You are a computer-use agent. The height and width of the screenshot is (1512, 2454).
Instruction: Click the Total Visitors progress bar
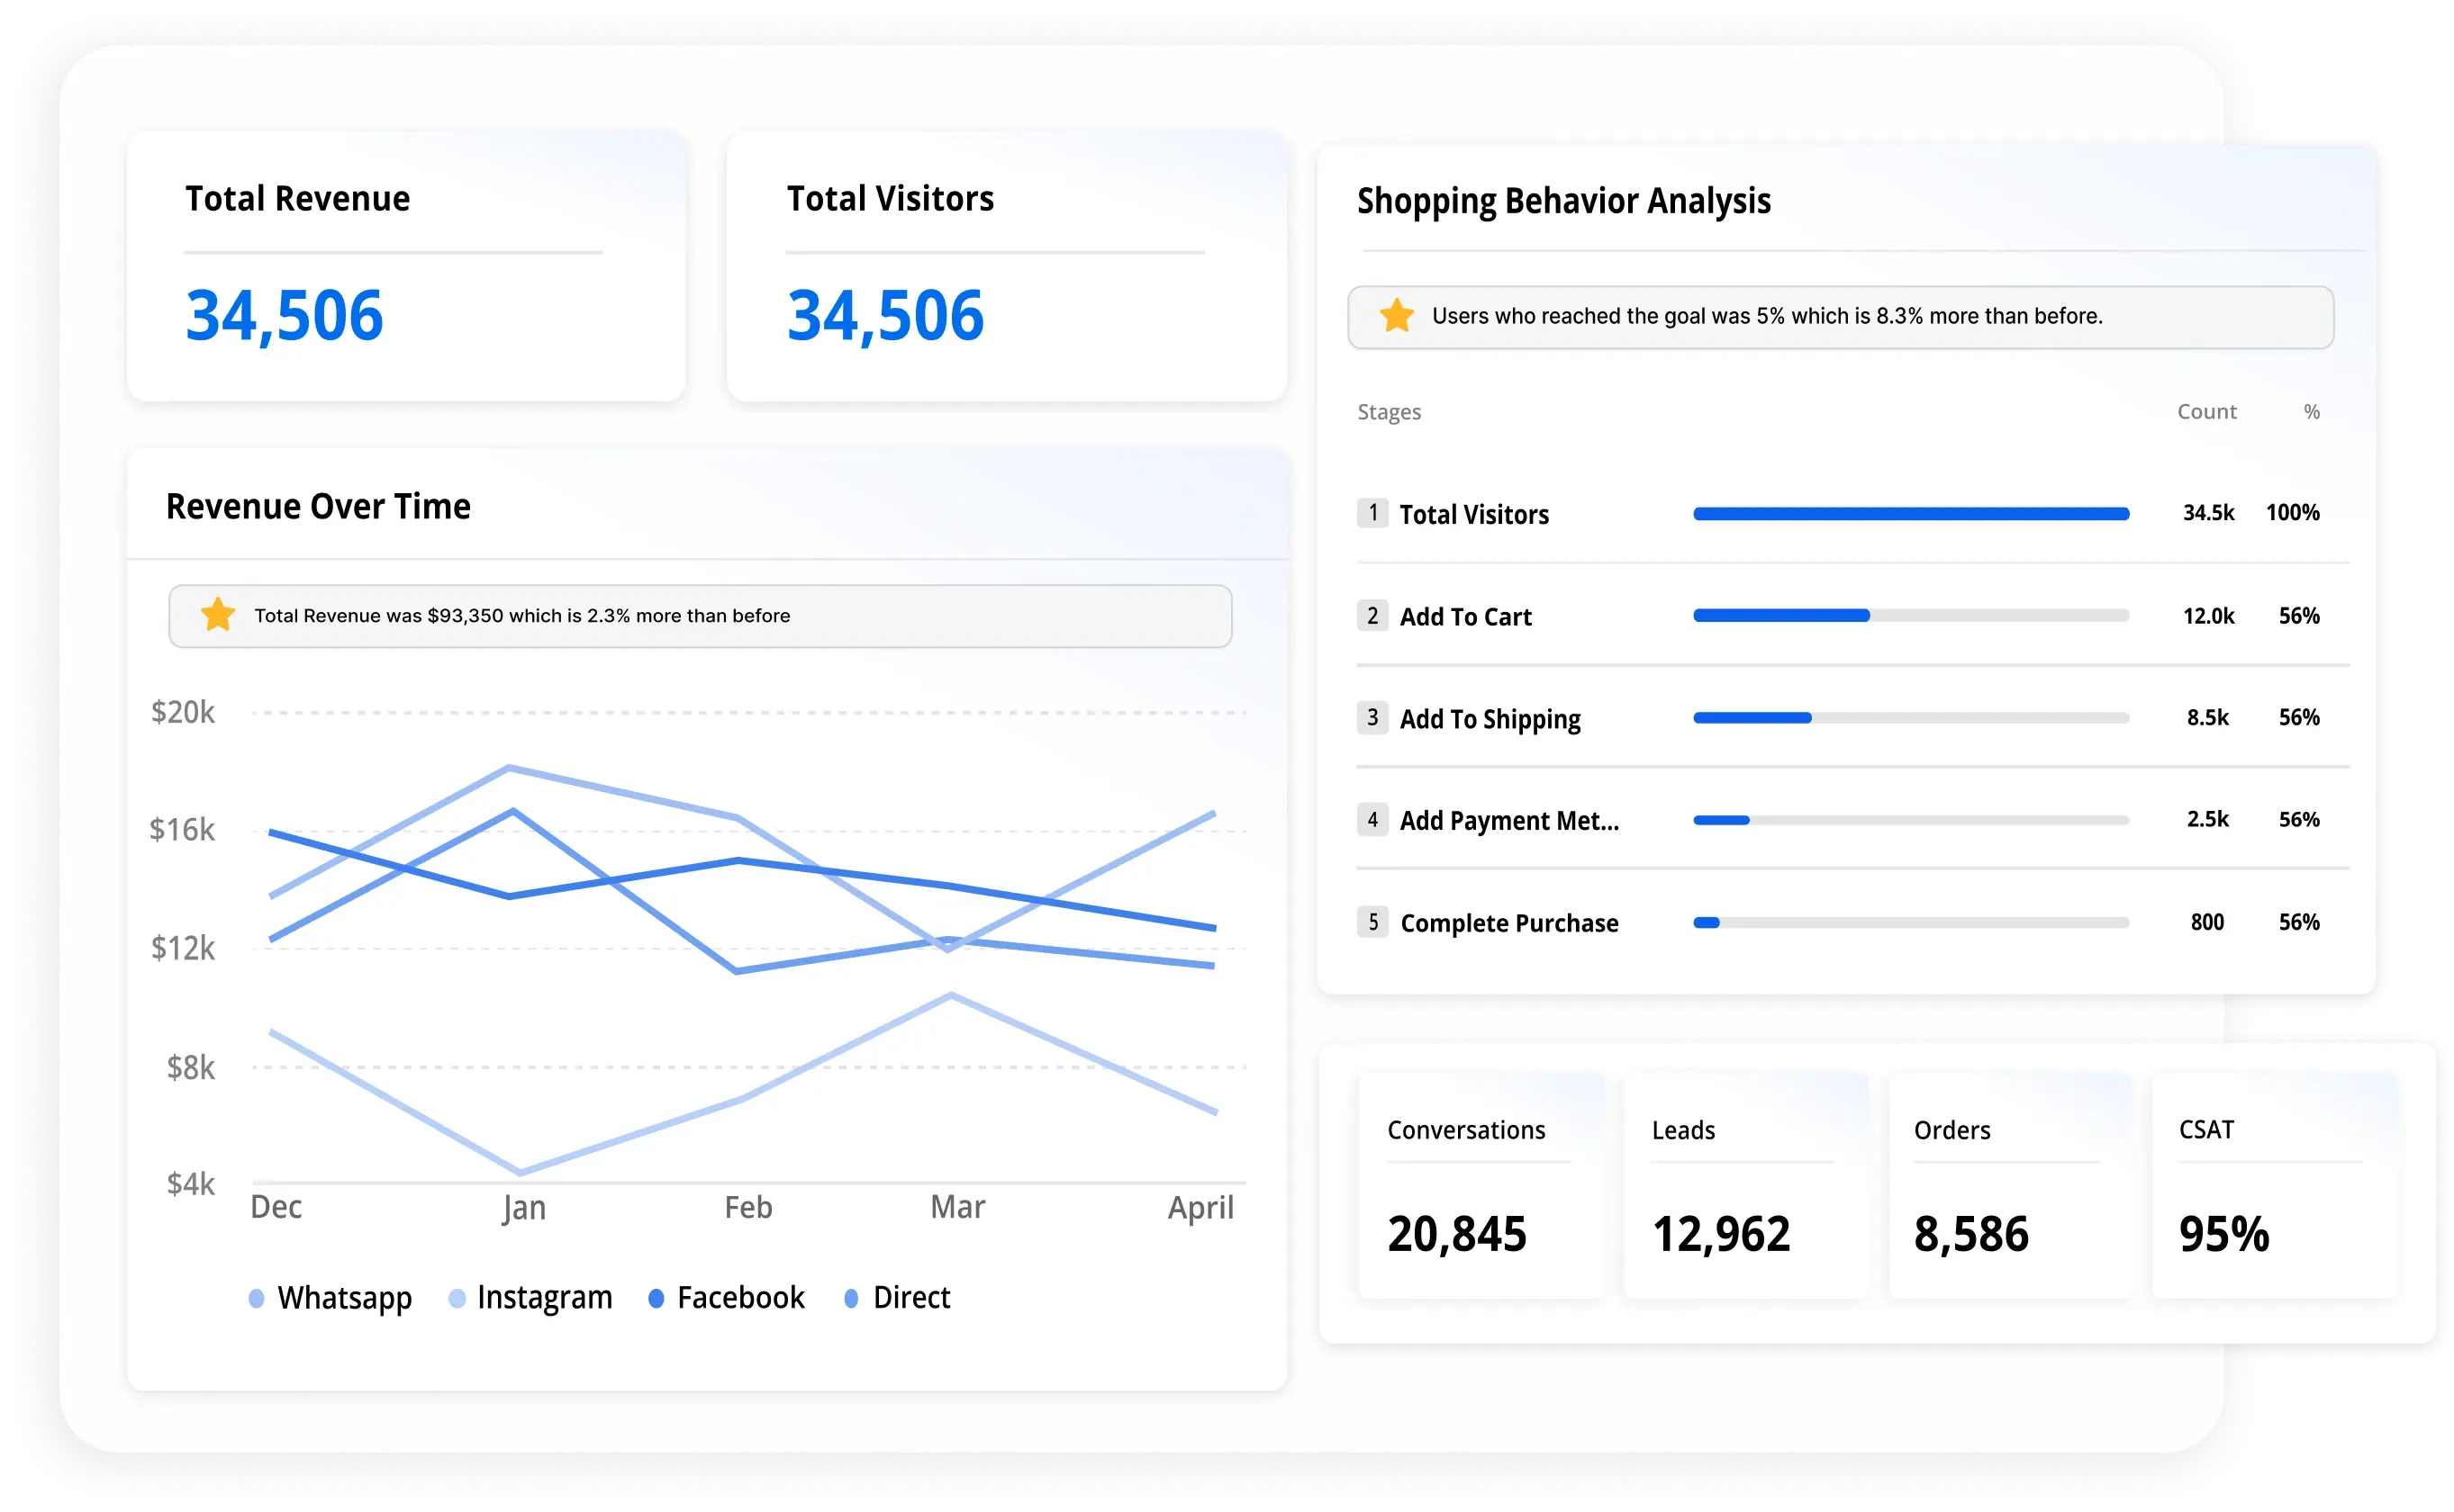click(1910, 514)
